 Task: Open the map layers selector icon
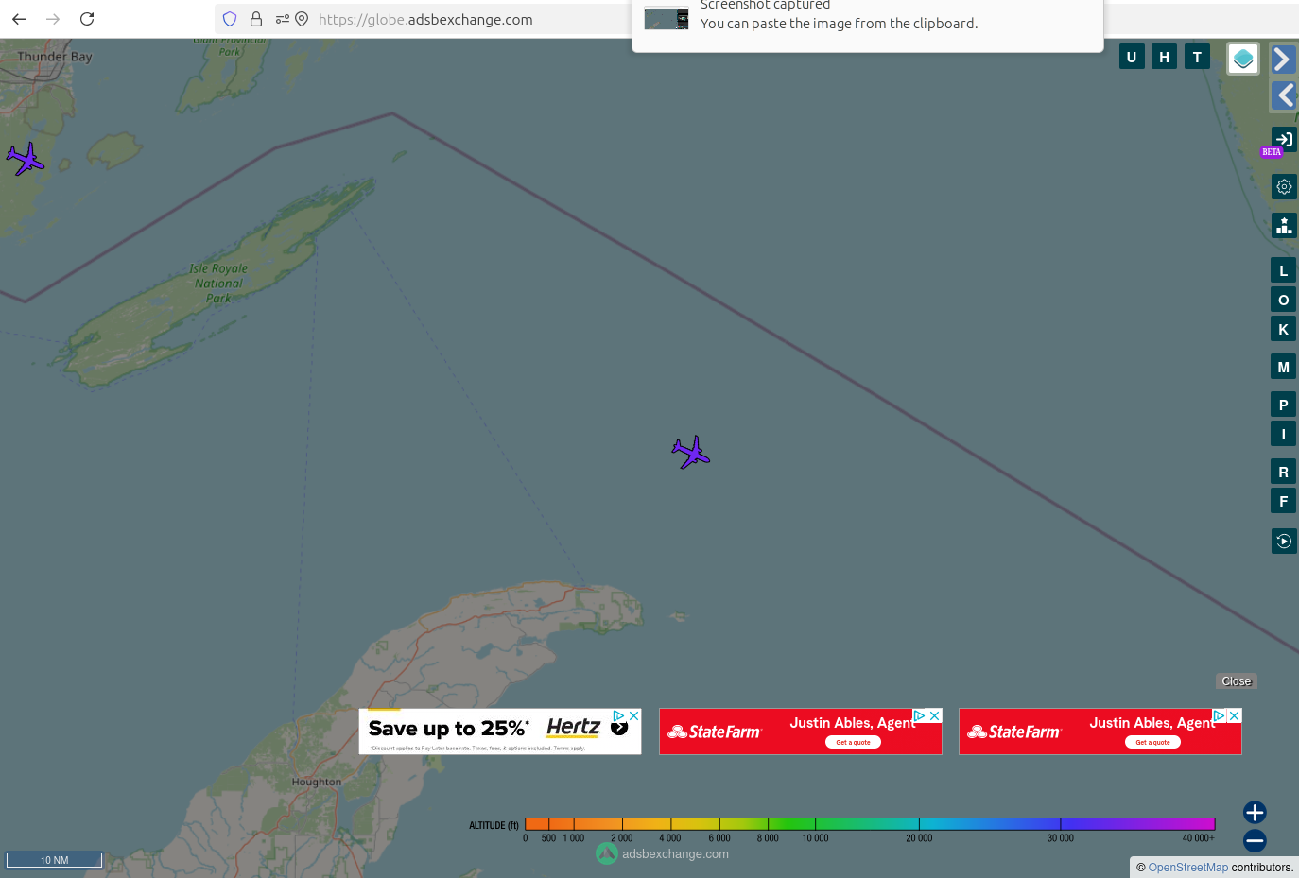[1242, 59]
